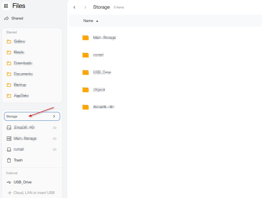Open USB_Drive under External
The height and width of the screenshot is (198, 262).
pos(22,182)
